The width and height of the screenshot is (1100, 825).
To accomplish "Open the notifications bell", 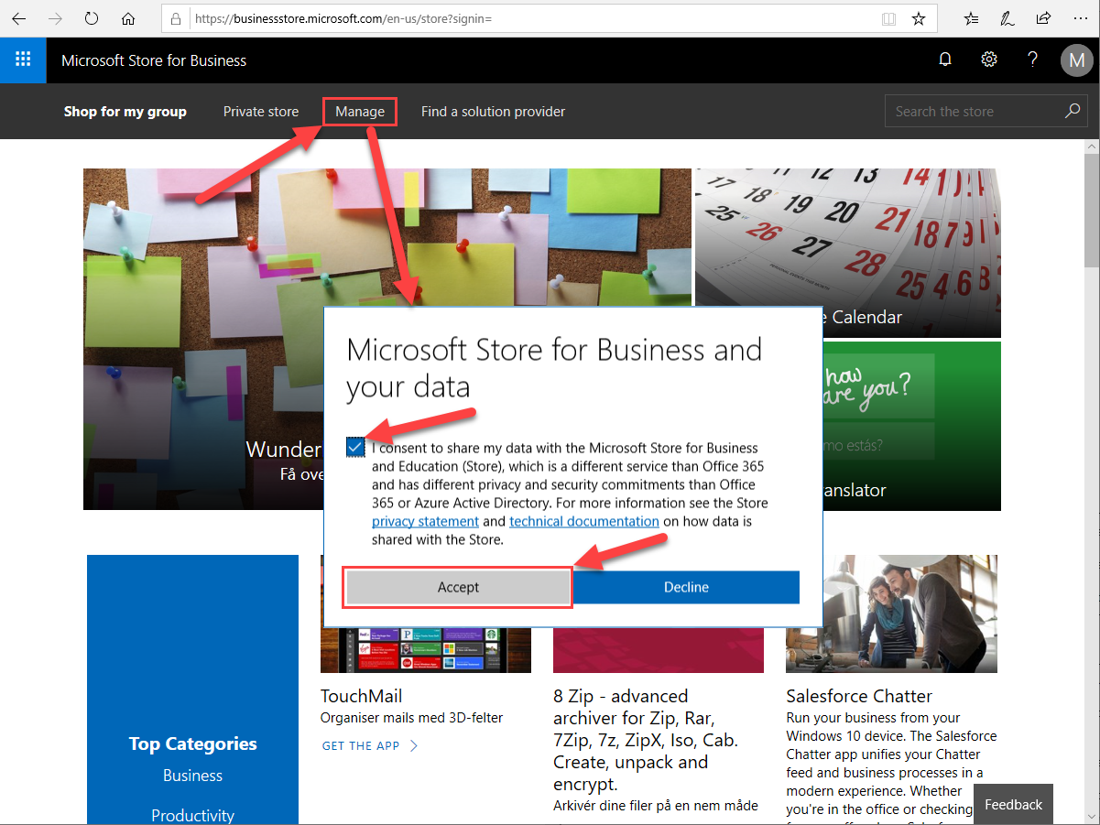I will (x=944, y=60).
